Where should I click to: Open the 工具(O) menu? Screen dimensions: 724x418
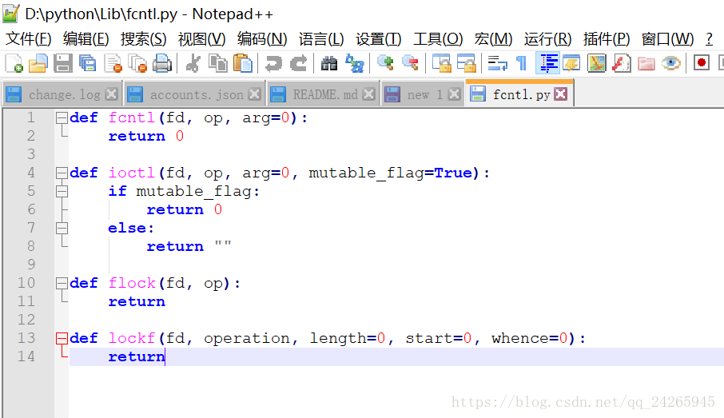pyautogui.click(x=438, y=39)
